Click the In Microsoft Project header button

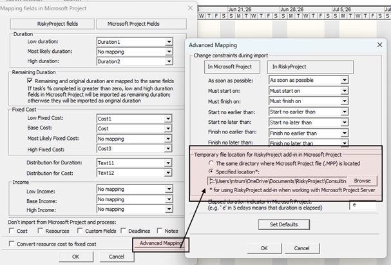tap(232, 67)
